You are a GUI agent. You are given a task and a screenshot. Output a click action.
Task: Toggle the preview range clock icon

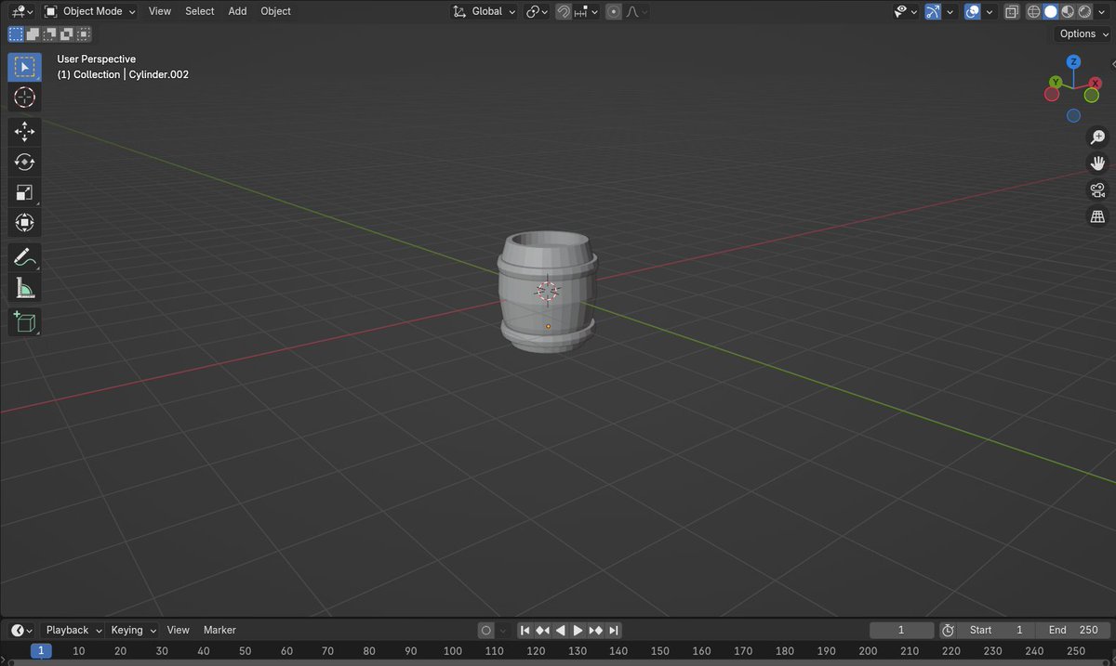click(948, 630)
